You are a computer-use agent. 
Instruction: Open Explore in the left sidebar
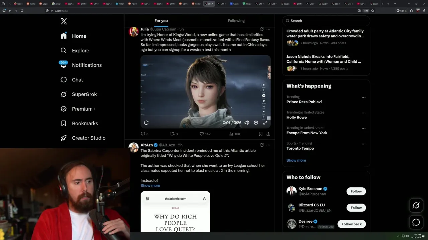pos(75,51)
